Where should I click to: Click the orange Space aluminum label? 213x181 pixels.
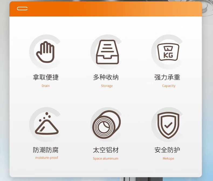(x=105, y=159)
